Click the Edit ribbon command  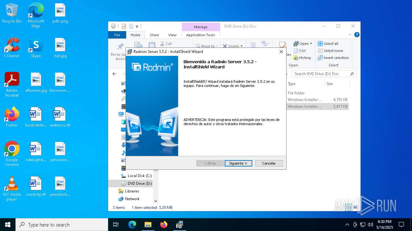coord(300,51)
